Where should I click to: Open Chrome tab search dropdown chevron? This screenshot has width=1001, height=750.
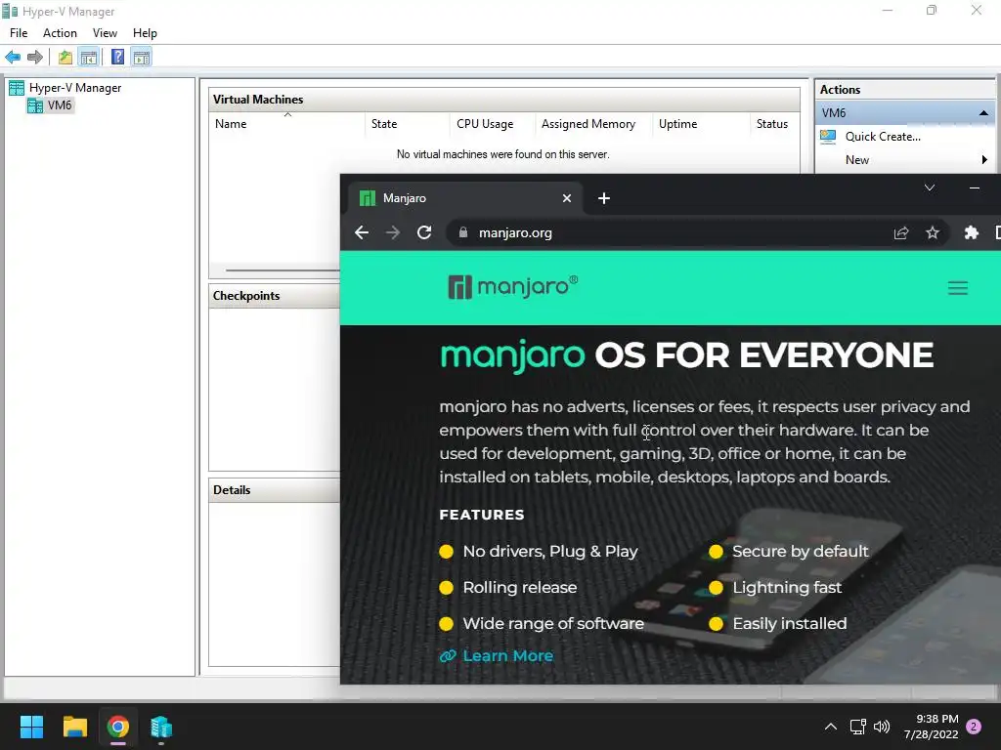930,187
